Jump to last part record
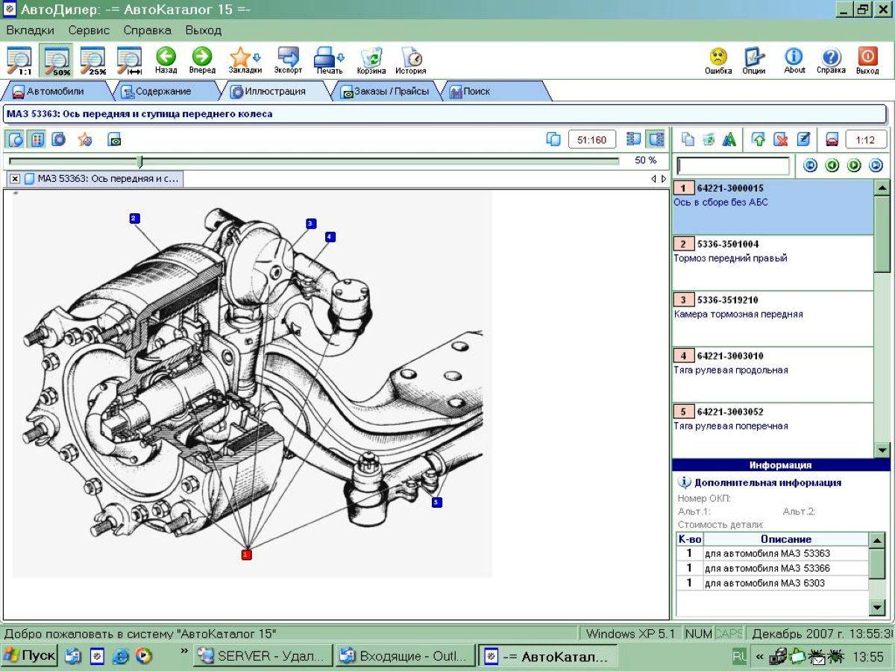The height and width of the screenshot is (671, 895). [876, 166]
